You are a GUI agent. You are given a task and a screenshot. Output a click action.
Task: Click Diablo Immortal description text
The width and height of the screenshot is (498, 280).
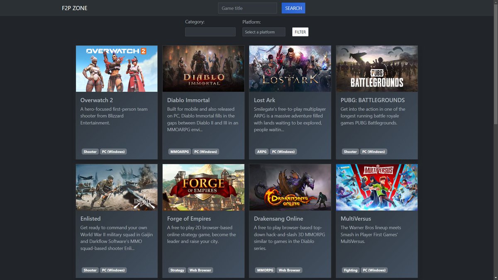pyautogui.click(x=203, y=119)
